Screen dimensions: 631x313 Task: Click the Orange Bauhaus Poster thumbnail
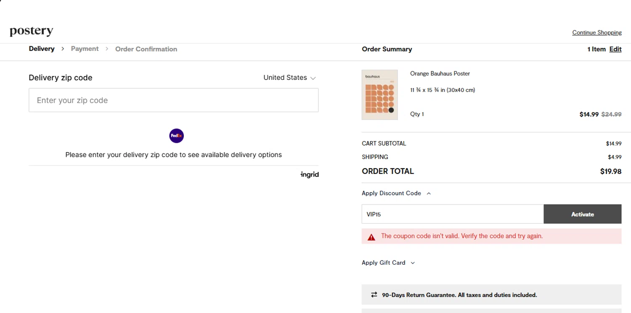point(379,95)
